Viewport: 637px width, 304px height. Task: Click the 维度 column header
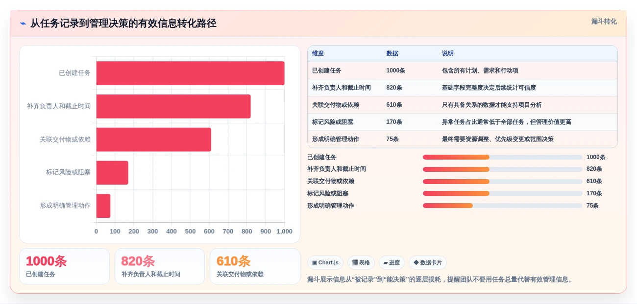coord(318,53)
